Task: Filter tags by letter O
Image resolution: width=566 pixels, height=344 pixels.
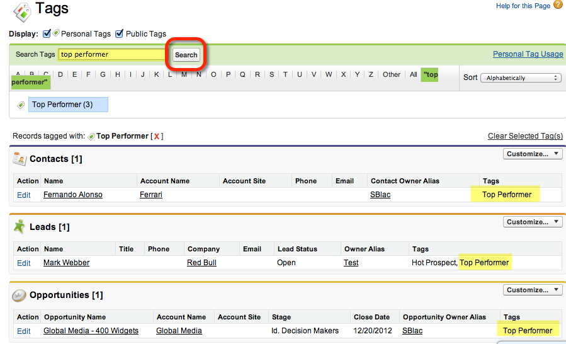Action: point(213,74)
